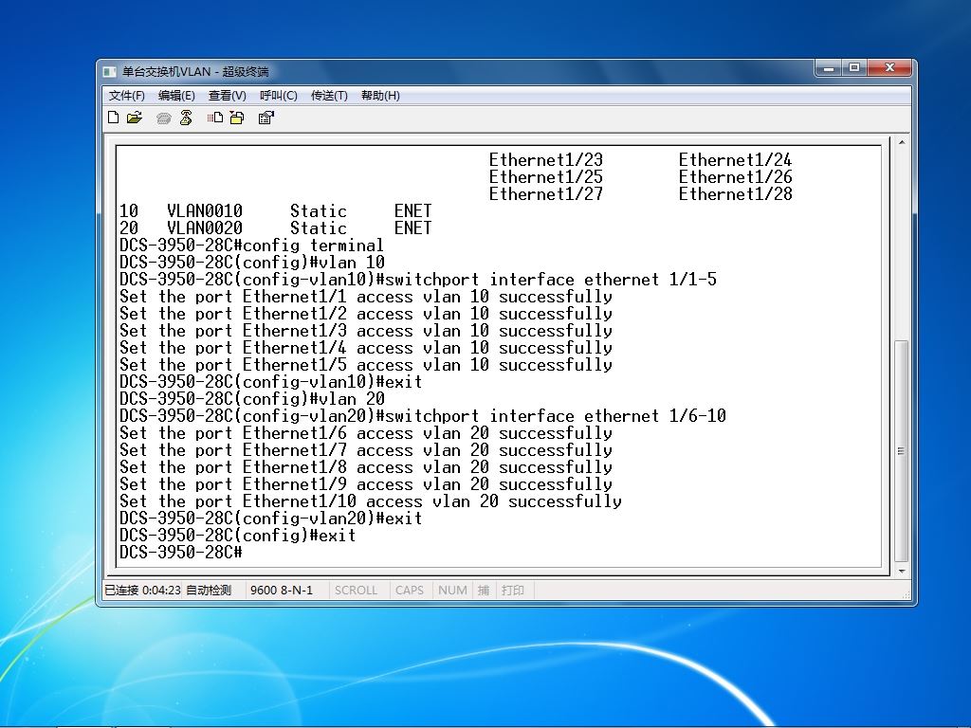The width and height of the screenshot is (971, 728).
Task: Click the '(config)#vlan 10' command line
Action: click(x=252, y=263)
